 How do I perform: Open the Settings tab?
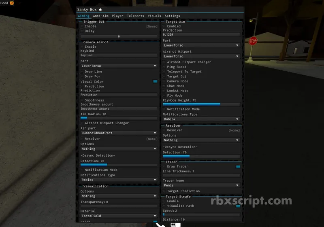coord(172,16)
